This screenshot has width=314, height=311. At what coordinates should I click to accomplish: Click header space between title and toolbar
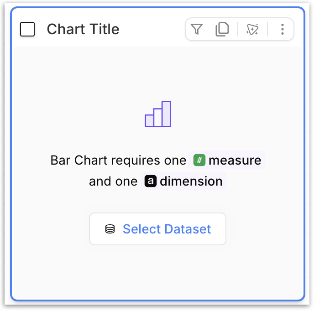click(x=152, y=29)
